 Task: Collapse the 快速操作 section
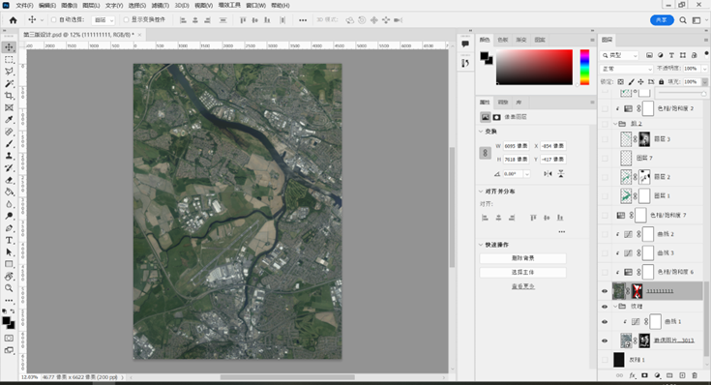point(481,245)
